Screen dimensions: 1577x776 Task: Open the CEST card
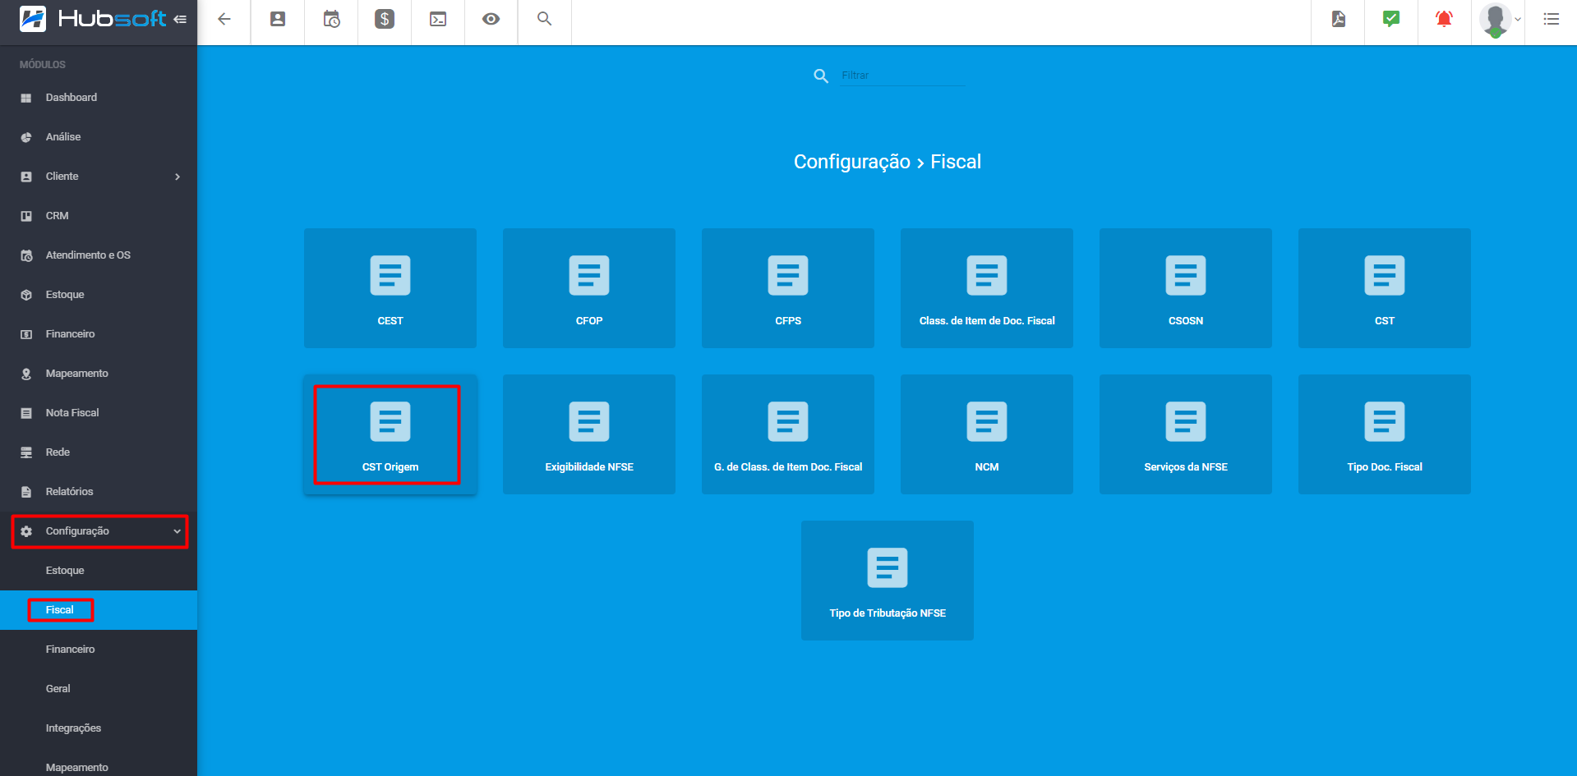coord(390,288)
